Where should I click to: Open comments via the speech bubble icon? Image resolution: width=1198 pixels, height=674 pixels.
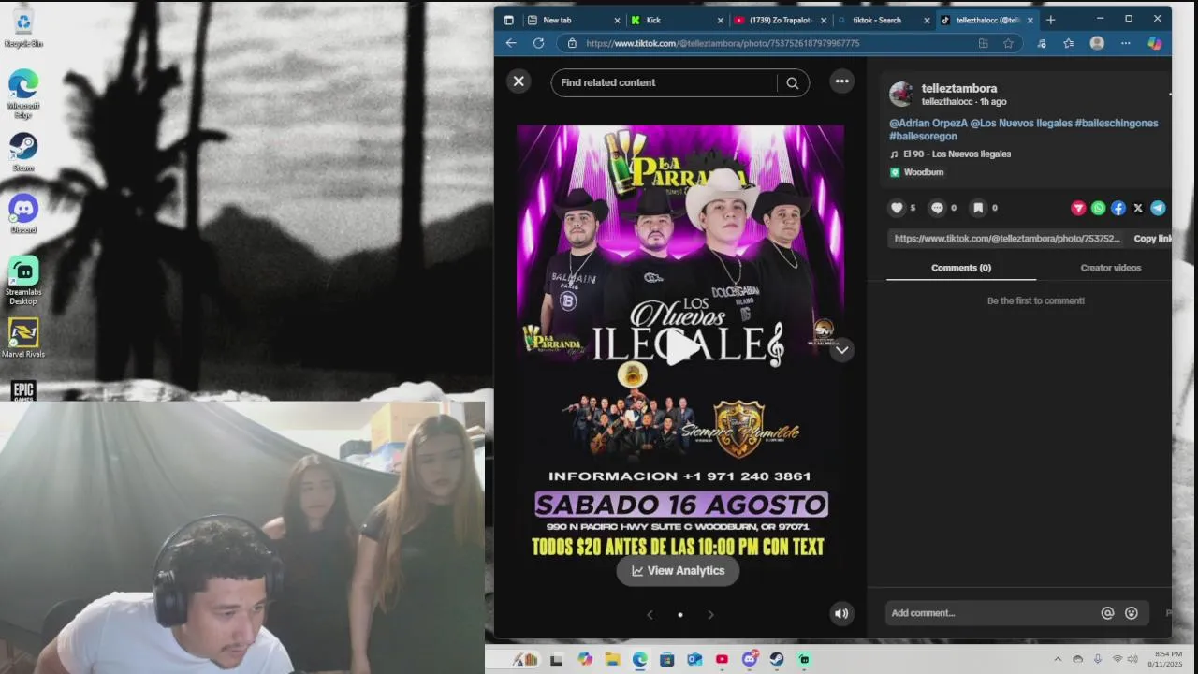[x=937, y=208]
